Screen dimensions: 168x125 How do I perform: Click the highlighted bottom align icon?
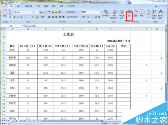click(56, 12)
